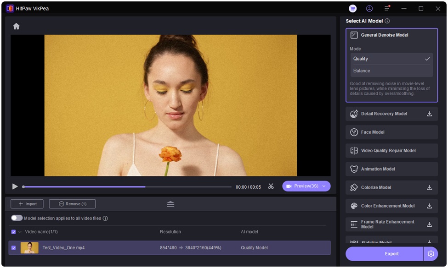Open the shopping cart icon
This screenshot has height=268, width=448.
[352, 8]
